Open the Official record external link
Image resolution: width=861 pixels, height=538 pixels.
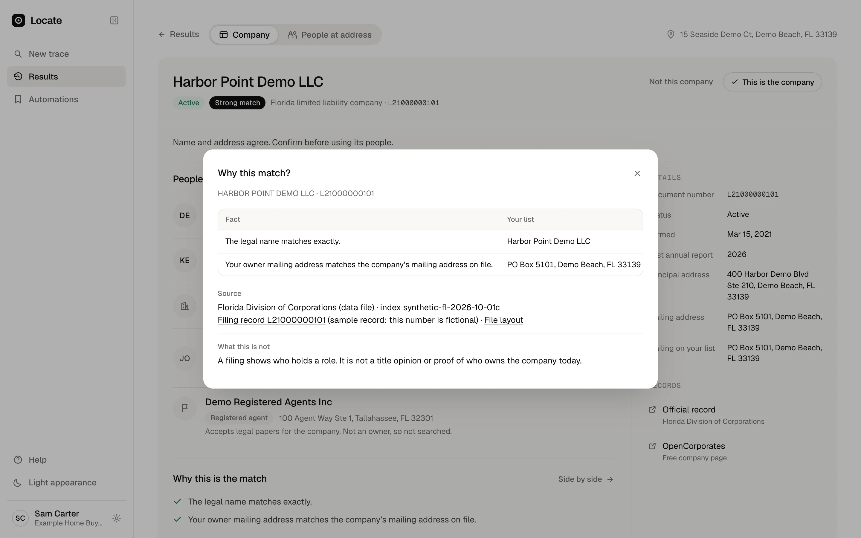(689, 409)
